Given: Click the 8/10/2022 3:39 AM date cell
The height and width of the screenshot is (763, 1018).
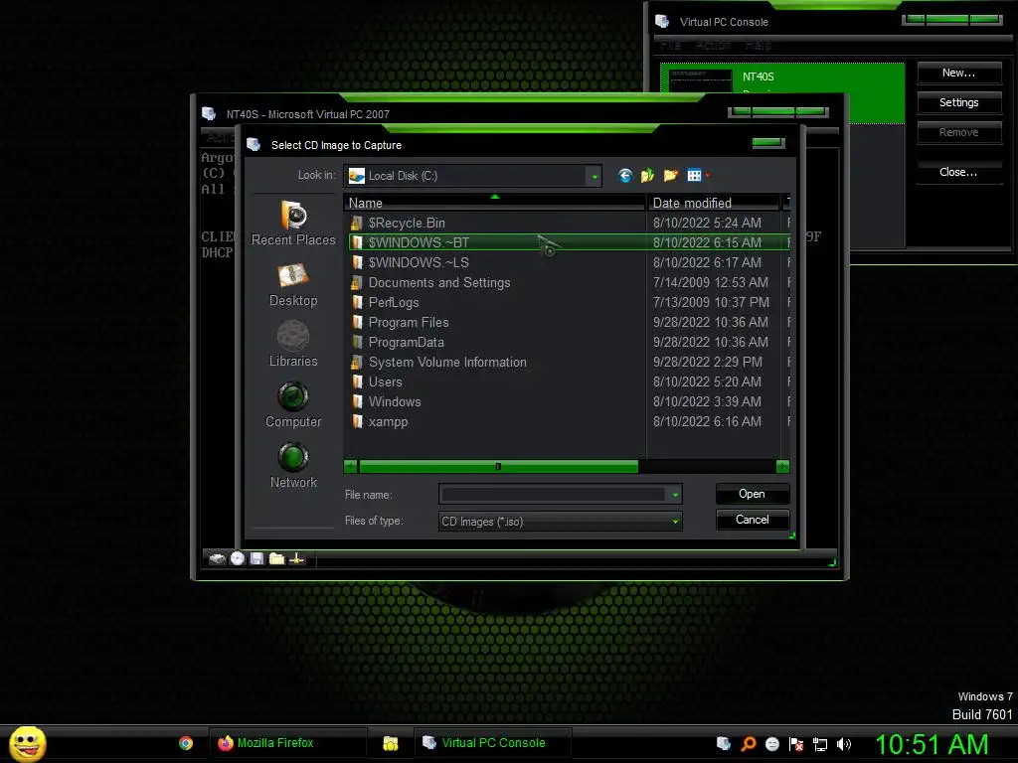Looking at the screenshot, I should (x=707, y=402).
